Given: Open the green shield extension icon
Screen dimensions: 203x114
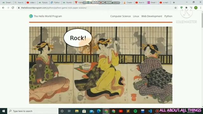Looking at the screenshot, I should tap(181, 8).
